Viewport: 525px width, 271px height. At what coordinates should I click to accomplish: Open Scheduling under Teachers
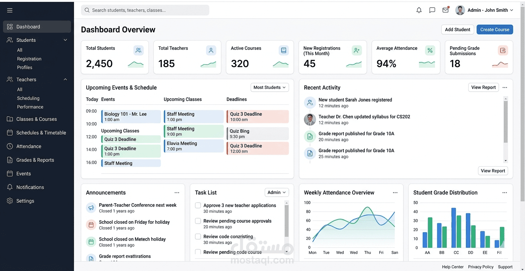coord(28,98)
